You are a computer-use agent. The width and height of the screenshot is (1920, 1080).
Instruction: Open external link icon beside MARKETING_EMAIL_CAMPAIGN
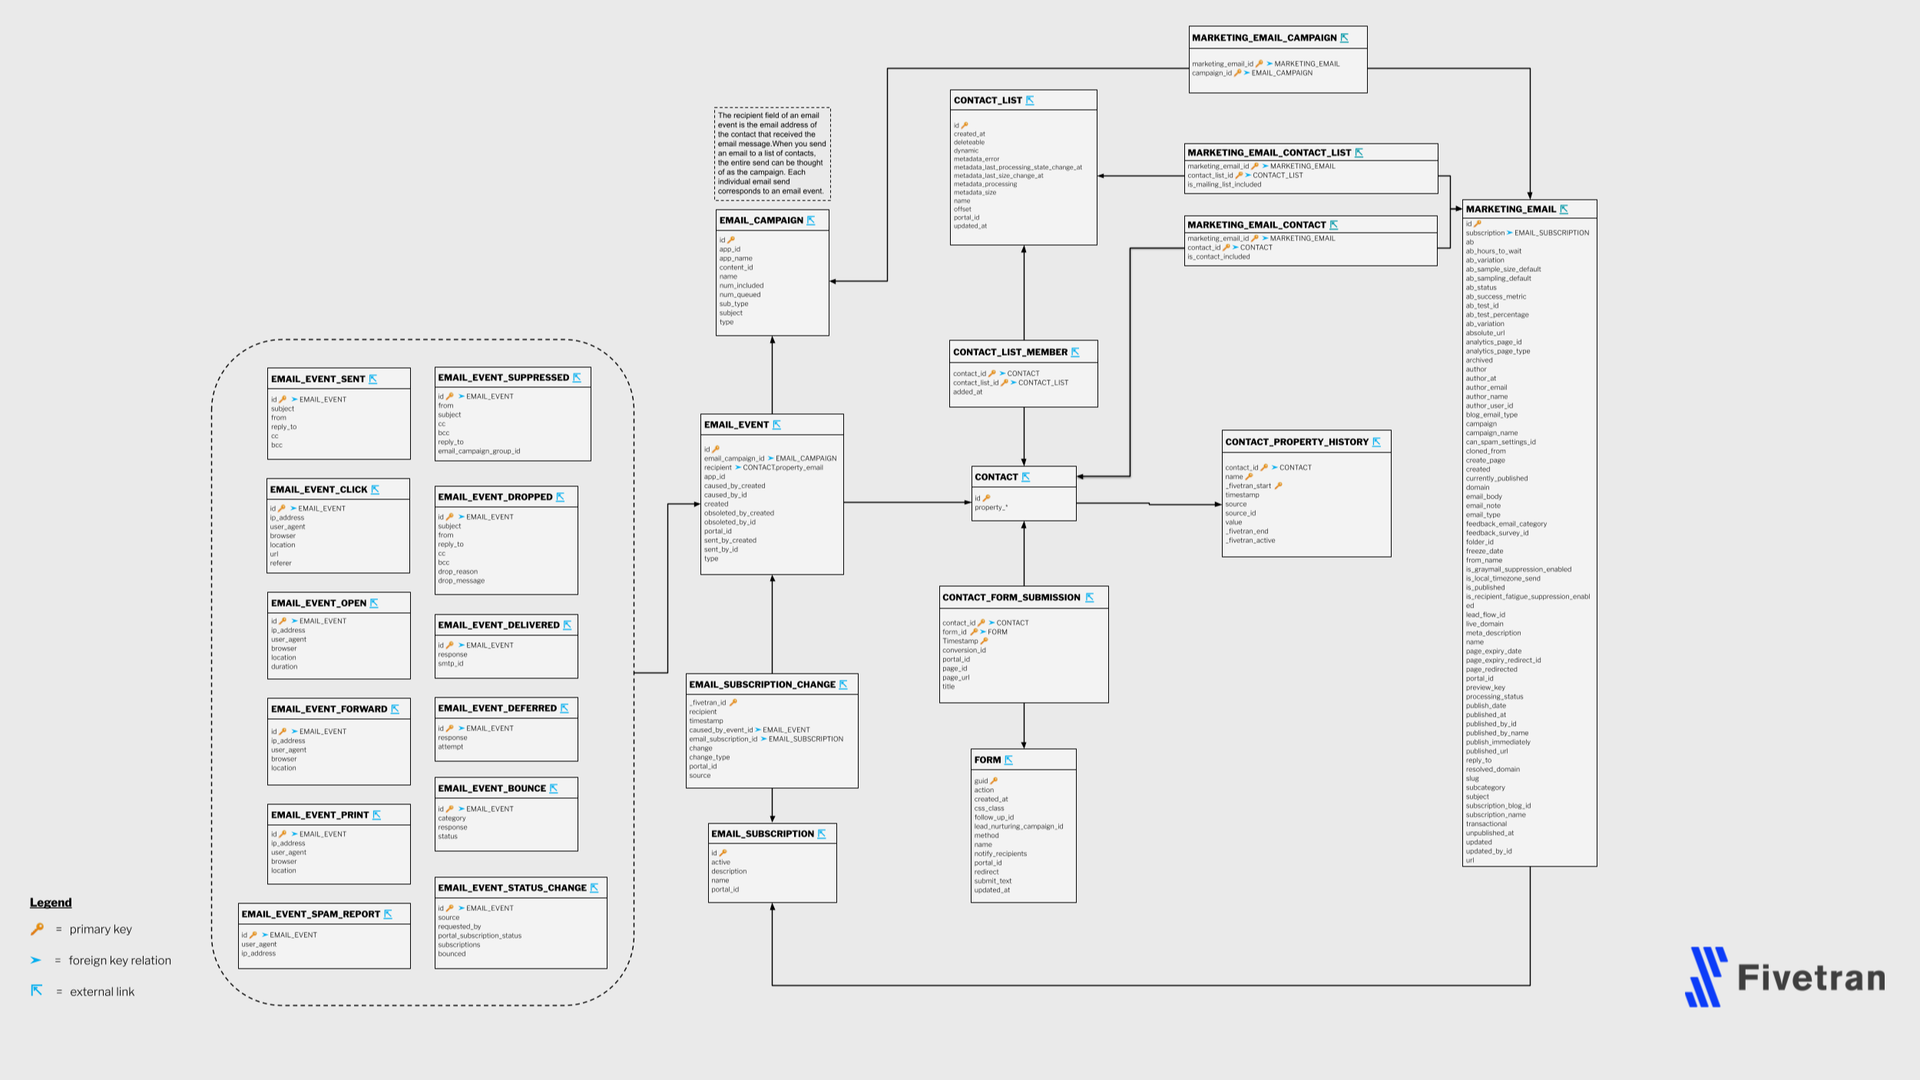[1344, 38]
